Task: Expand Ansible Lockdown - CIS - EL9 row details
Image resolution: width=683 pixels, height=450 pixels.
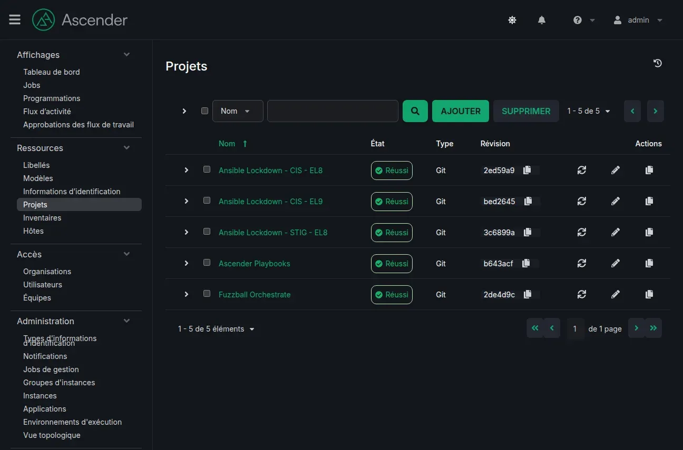Action: [x=186, y=201]
